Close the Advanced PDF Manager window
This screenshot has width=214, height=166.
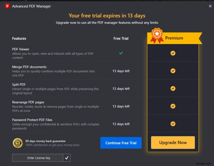tap(210, 6)
